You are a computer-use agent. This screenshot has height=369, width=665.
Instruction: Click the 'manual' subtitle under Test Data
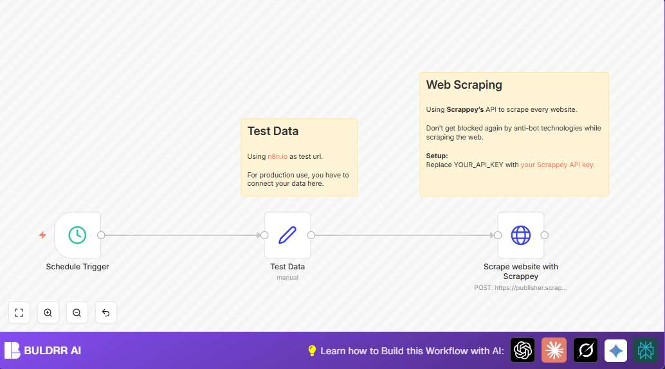[287, 277]
